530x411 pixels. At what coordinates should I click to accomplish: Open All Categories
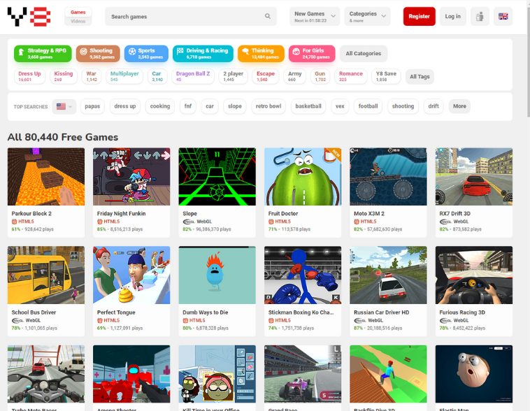pos(364,53)
